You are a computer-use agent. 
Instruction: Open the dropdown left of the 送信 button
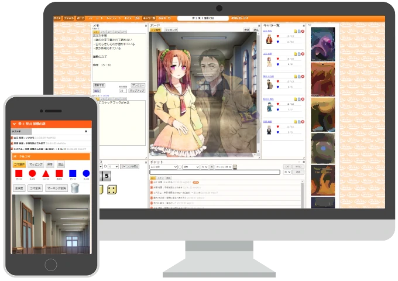click(x=287, y=172)
